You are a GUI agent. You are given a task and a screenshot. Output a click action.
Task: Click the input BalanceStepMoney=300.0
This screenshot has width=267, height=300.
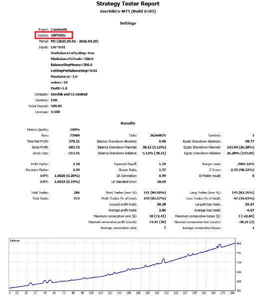[x=71, y=65]
